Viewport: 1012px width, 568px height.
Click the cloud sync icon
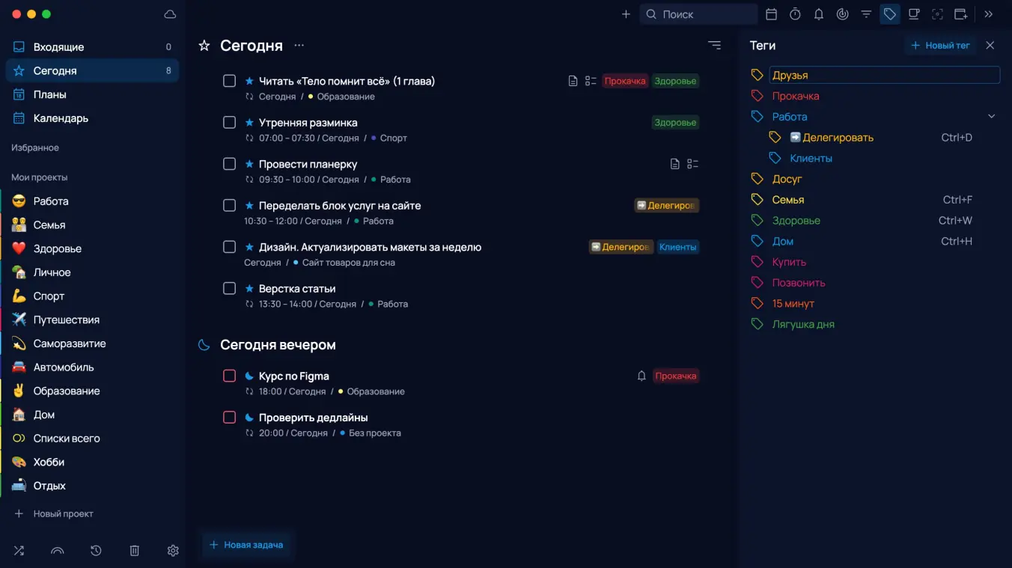pyautogui.click(x=170, y=14)
